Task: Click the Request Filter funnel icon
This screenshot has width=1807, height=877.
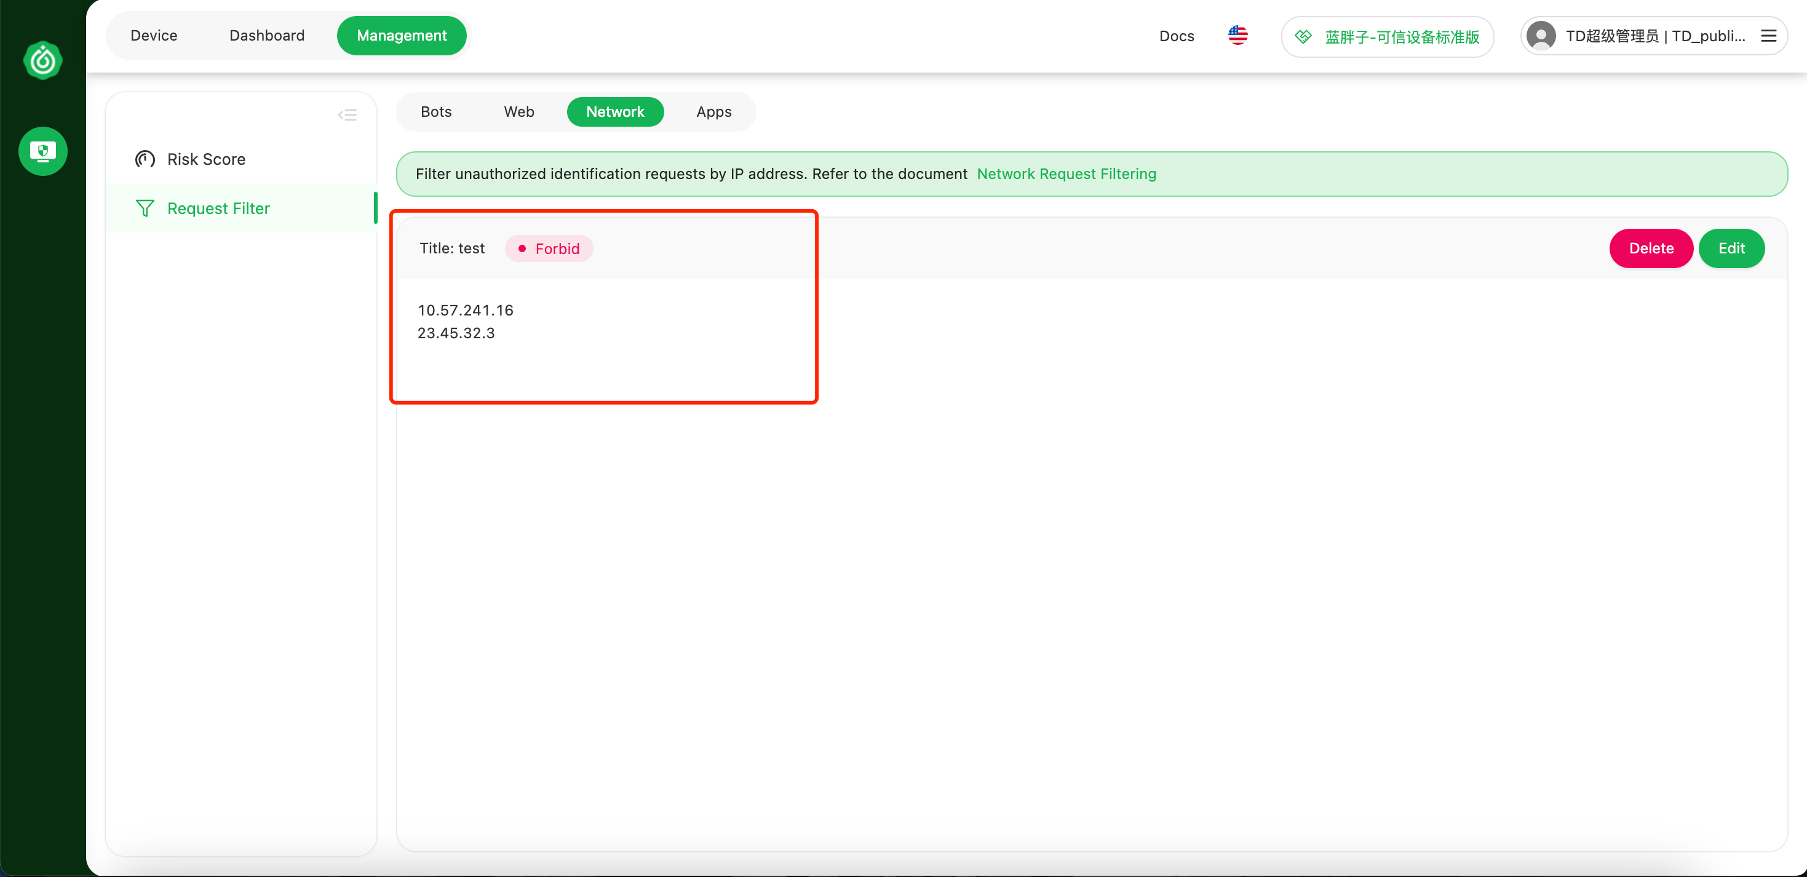Action: click(145, 208)
